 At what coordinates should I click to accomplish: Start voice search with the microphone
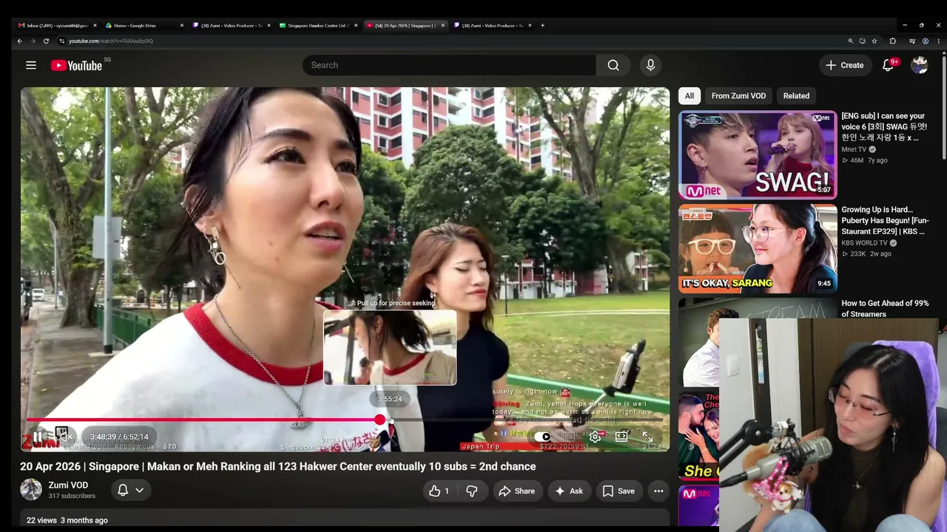coord(650,65)
